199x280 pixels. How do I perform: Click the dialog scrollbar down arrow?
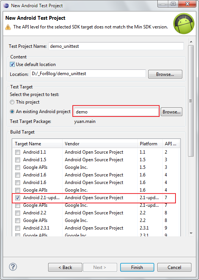[x=191, y=233]
